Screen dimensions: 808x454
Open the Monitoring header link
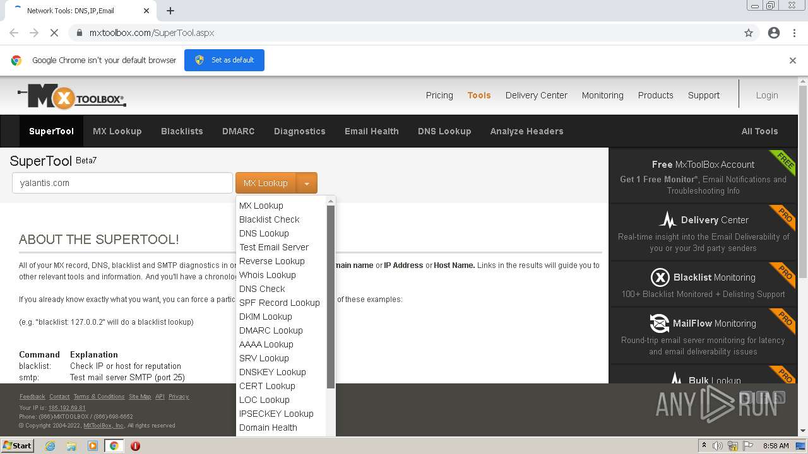point(603,95)
